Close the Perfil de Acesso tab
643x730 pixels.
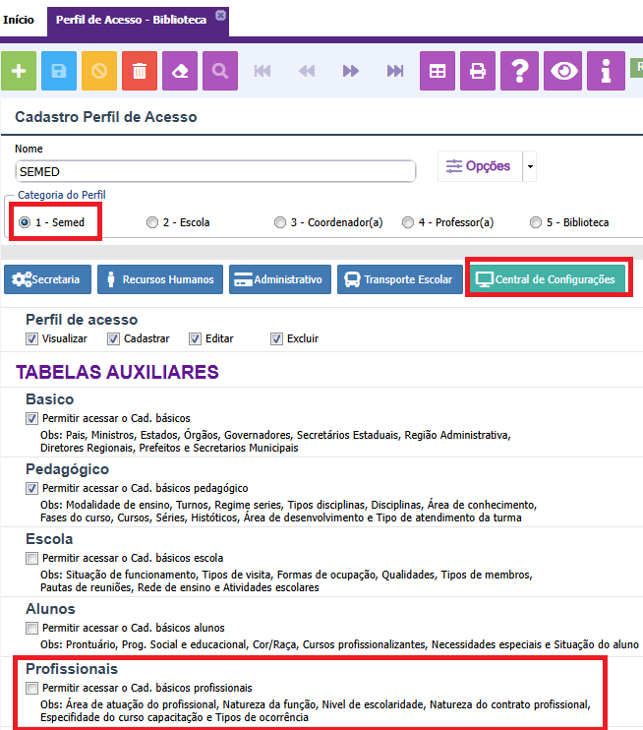[220, 15]
